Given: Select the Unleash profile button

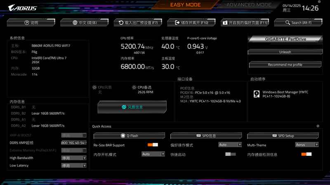Looking at the screenshot, I should click(285, 52).
